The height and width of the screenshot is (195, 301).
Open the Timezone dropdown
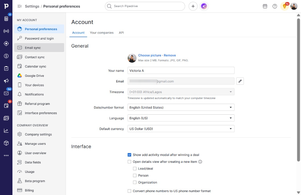[x=181, y=92]
